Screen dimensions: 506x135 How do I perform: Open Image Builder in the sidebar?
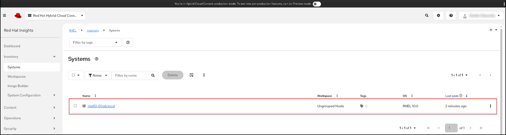pos(18,86)
